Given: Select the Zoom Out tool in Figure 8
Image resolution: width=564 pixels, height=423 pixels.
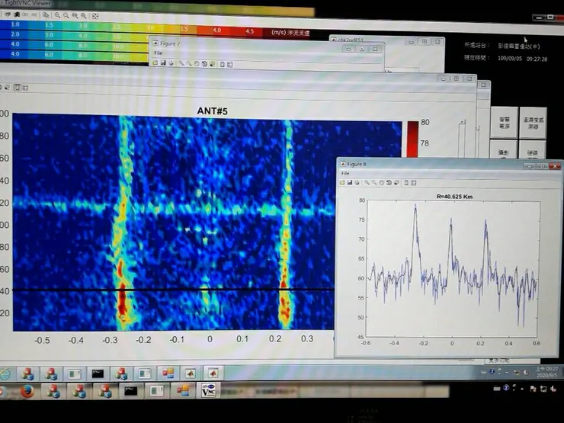Looking at the screenshot, I should 373,183.
